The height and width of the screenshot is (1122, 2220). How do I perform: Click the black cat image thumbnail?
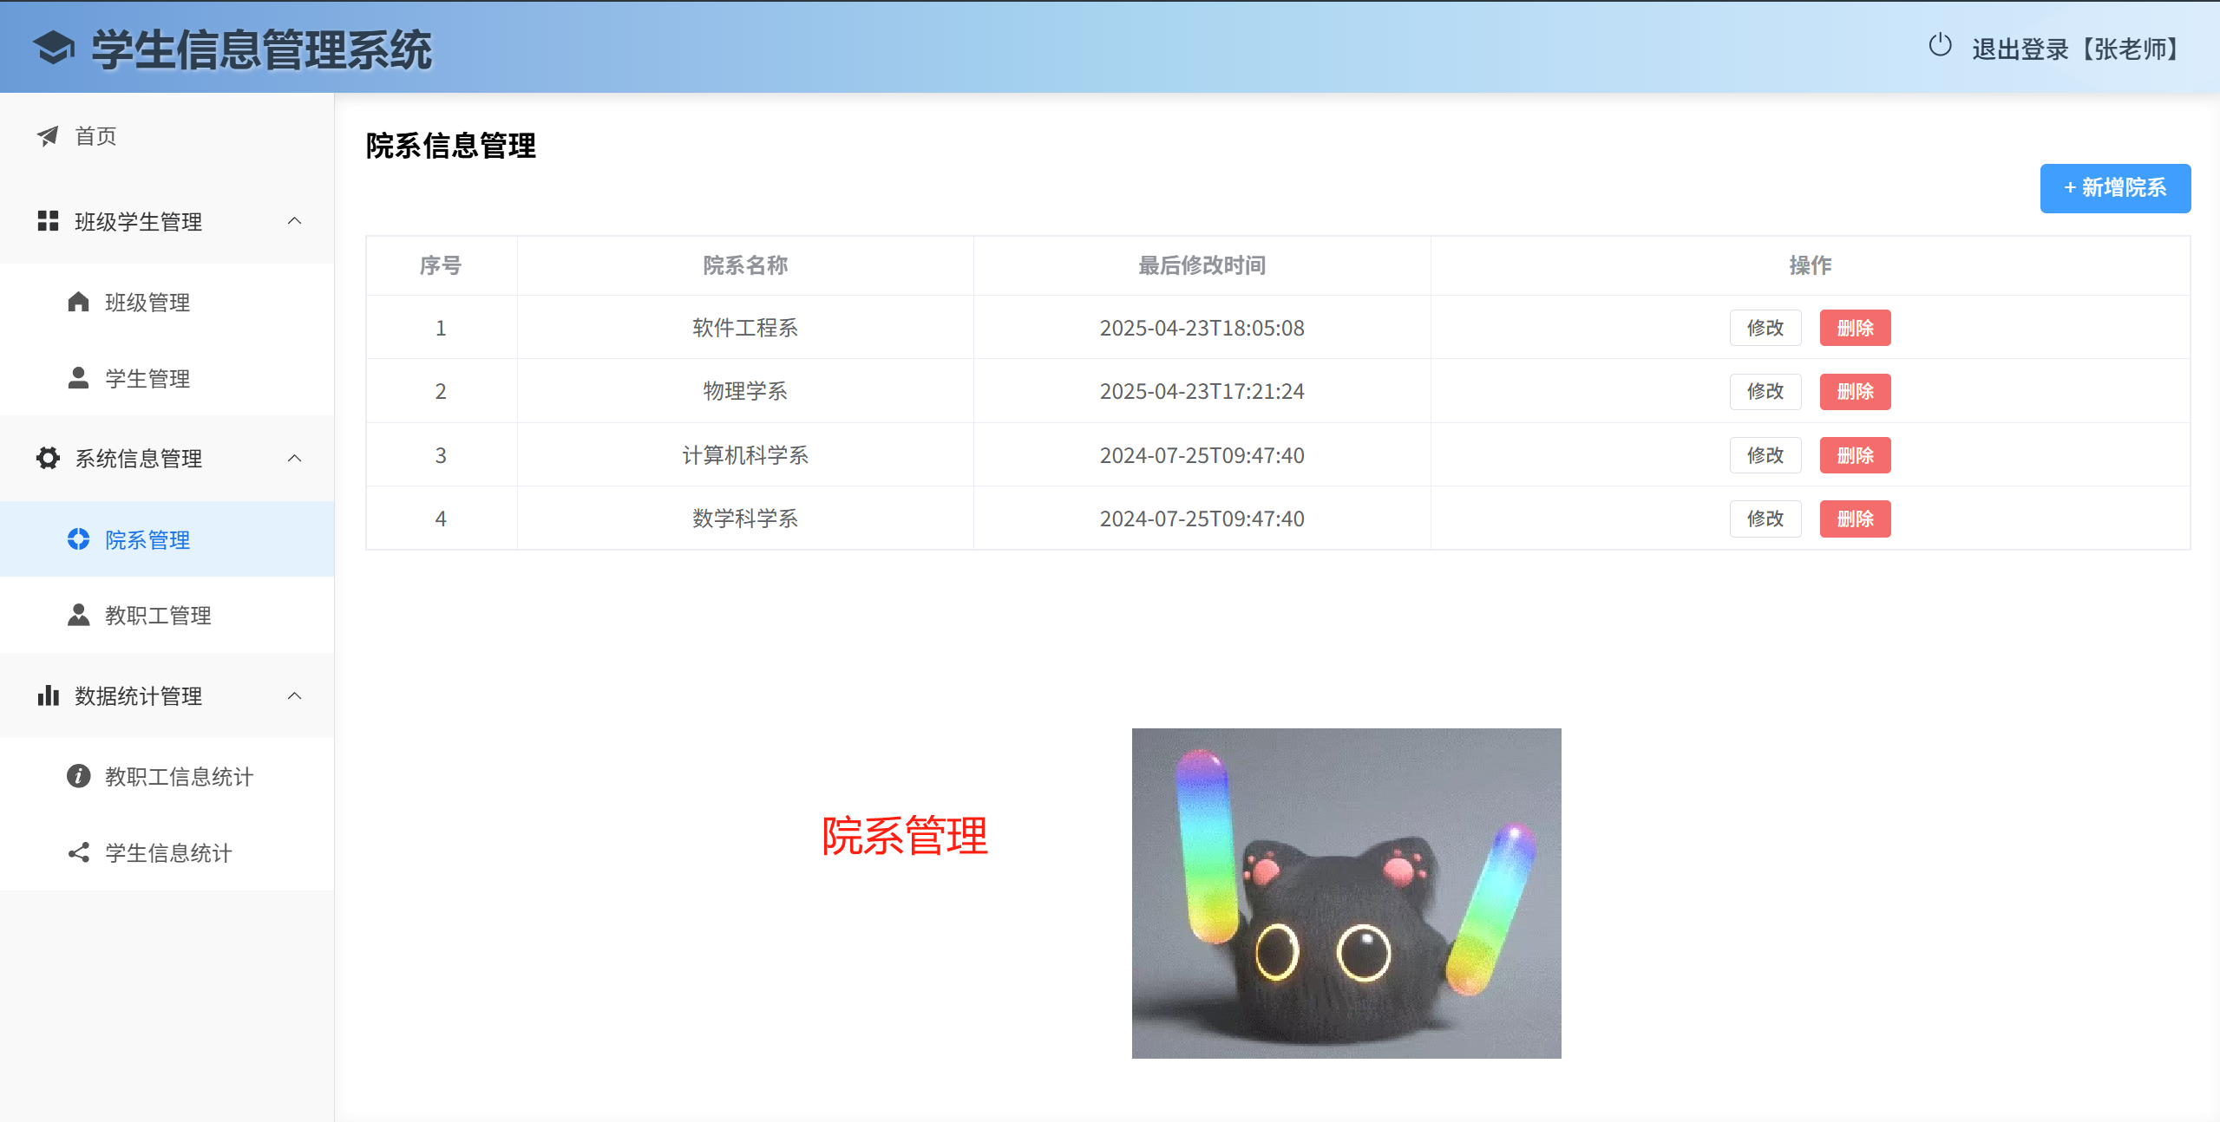[x=1346, y=893]
